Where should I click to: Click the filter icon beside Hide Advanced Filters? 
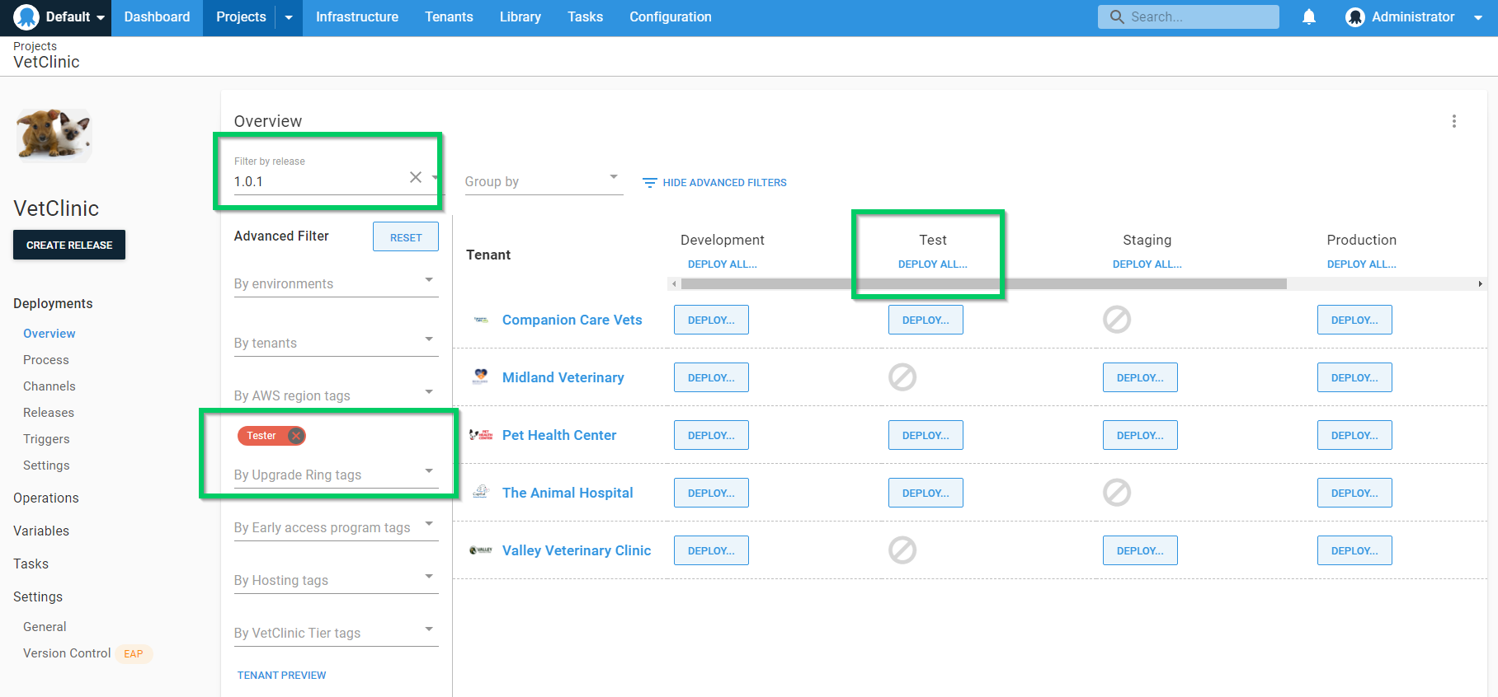click(650, 183)
